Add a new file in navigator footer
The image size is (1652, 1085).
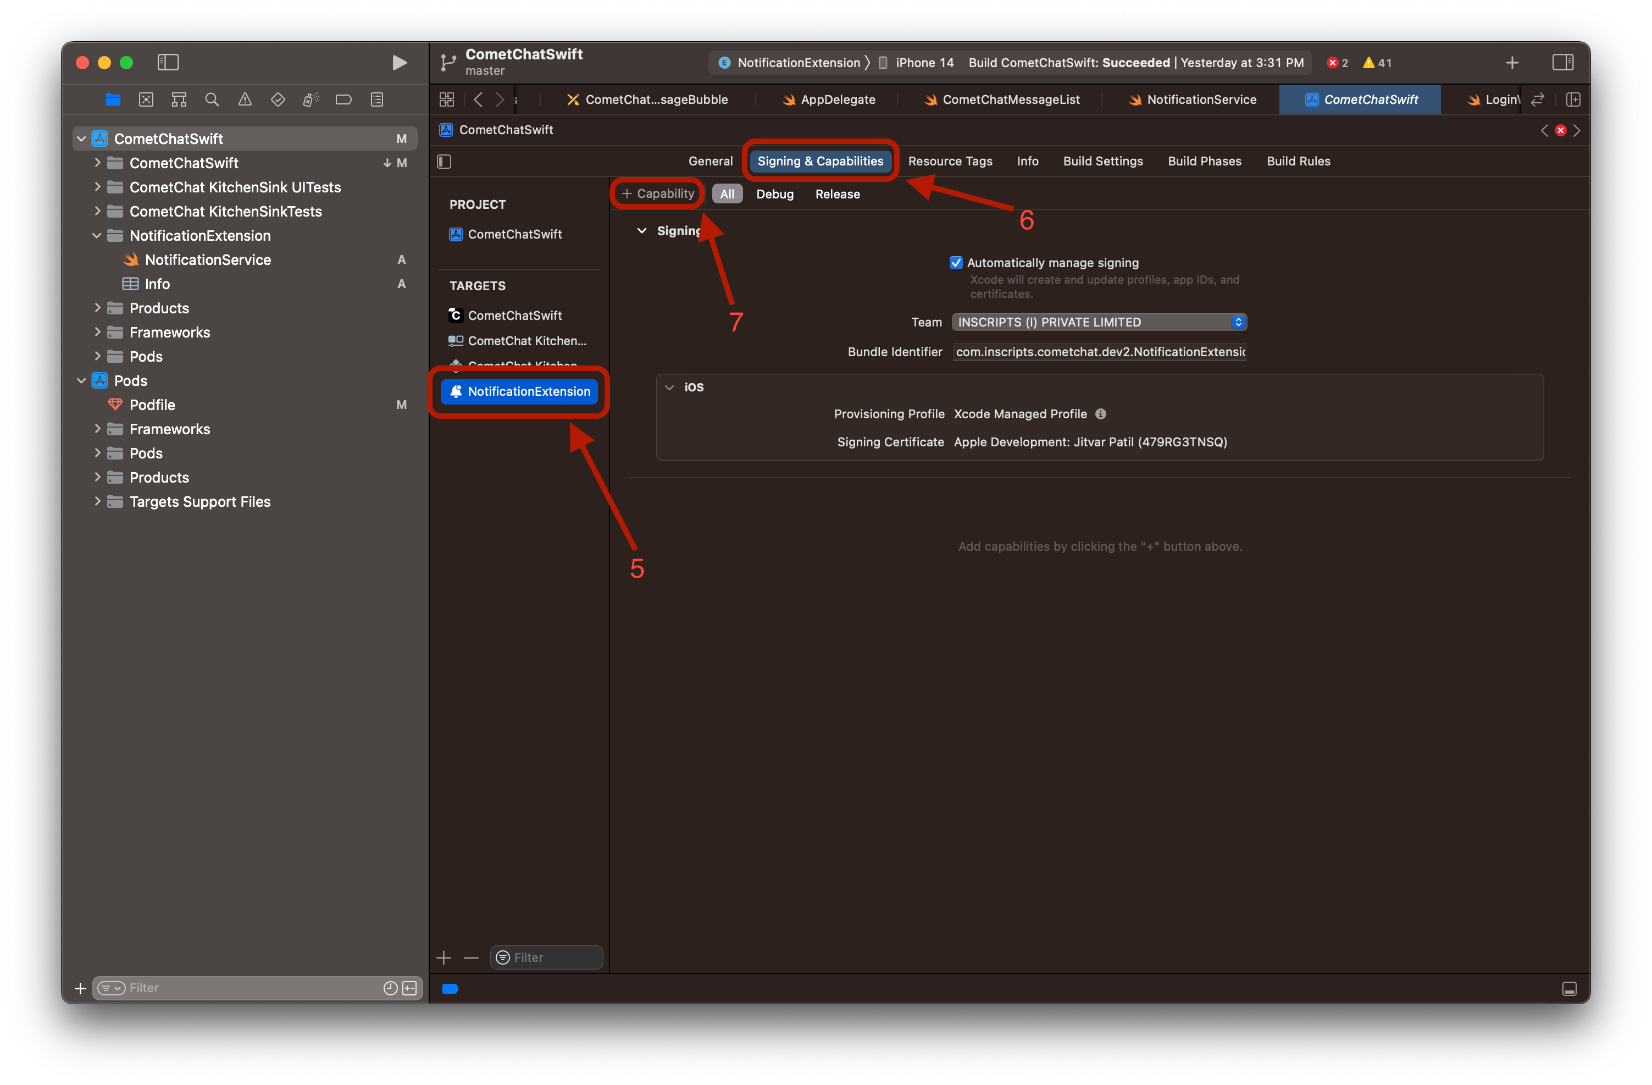coord(81,988)
